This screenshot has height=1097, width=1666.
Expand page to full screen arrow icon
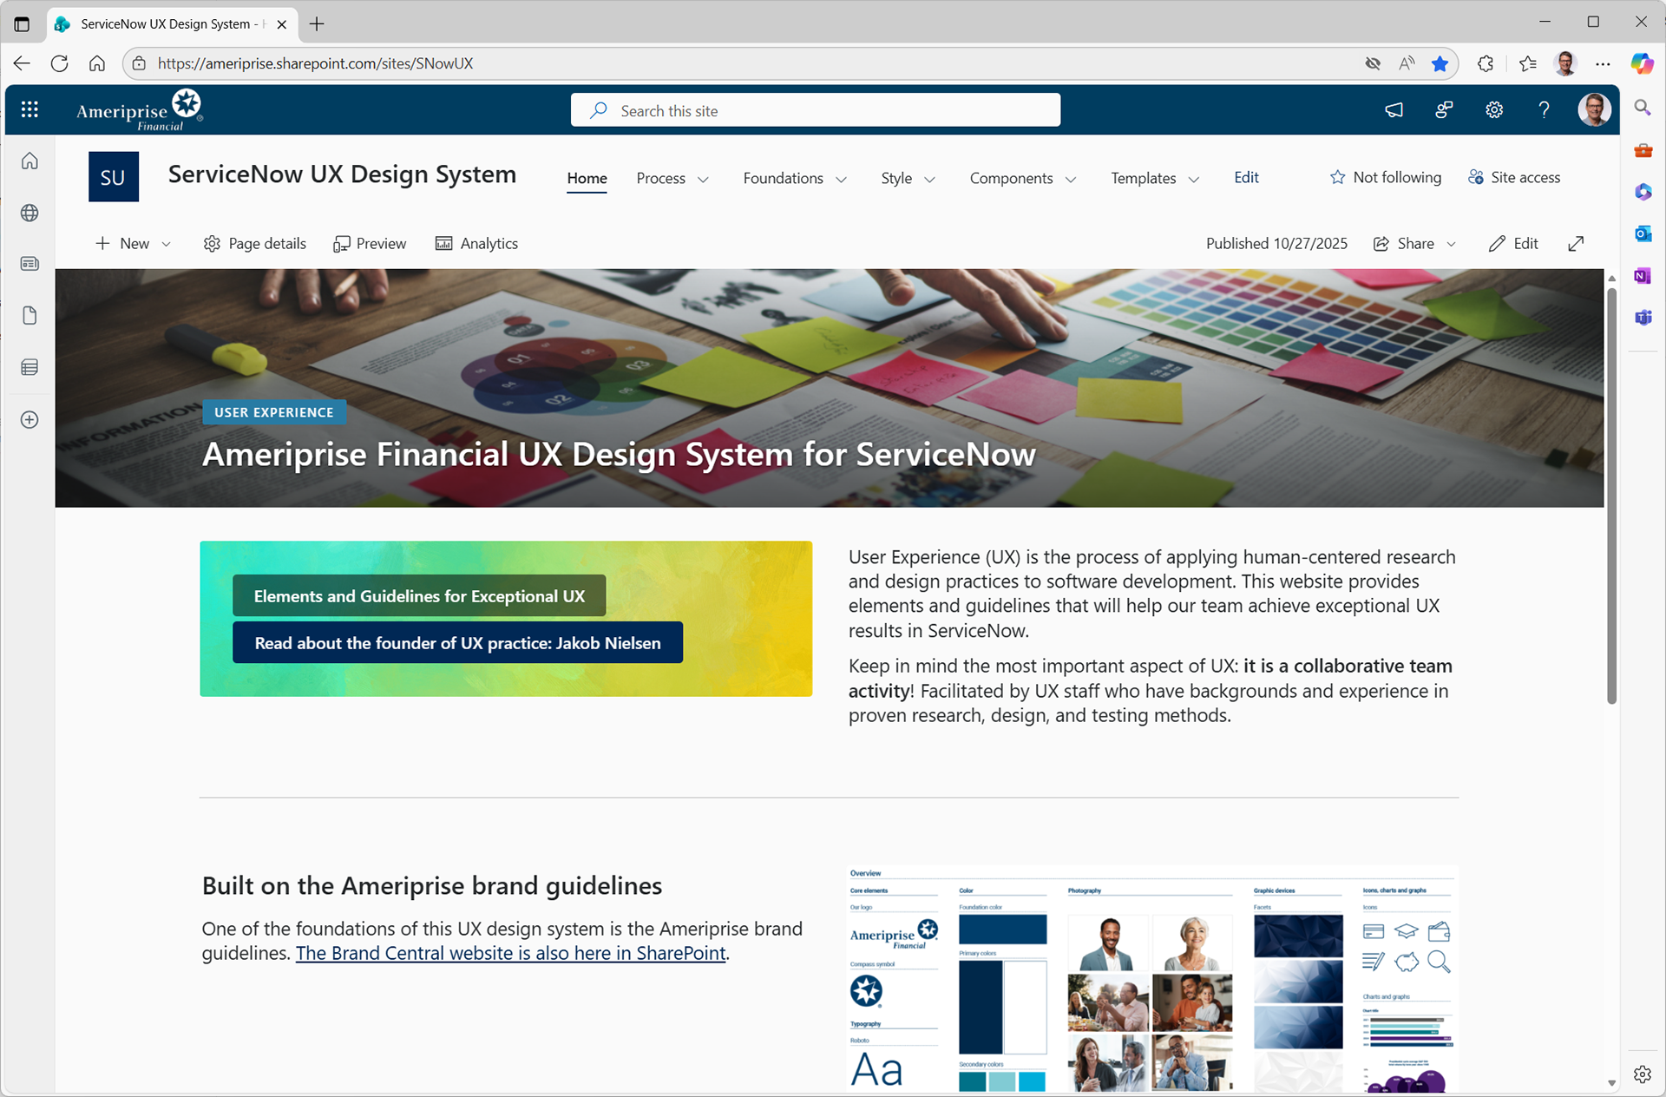click(1576, 244)
